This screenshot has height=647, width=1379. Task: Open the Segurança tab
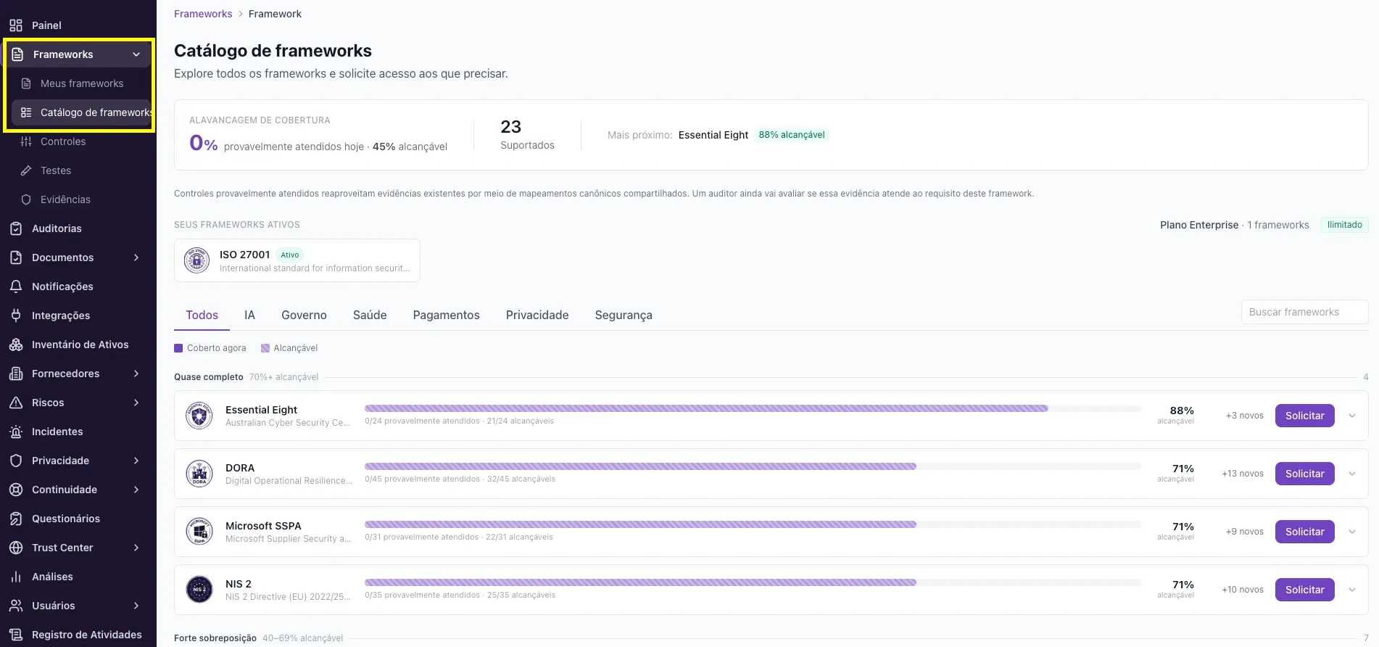coord(624,315)
